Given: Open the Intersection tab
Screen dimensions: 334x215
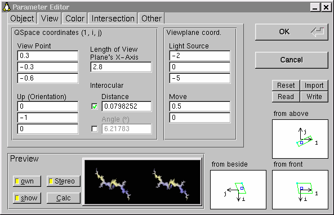Looking at the screenshot, I should [113, 19].
